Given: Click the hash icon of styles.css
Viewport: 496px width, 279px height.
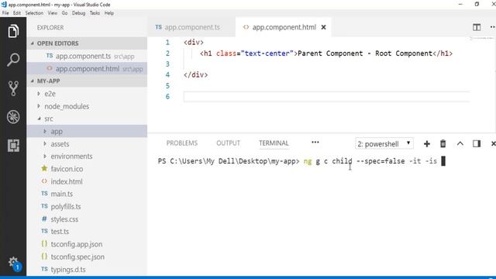Looking at the screenshot, I should coord(44,219).
